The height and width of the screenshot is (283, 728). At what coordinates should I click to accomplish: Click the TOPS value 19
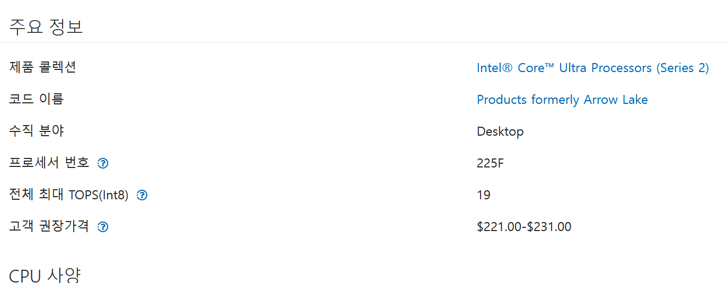point(484,195)
